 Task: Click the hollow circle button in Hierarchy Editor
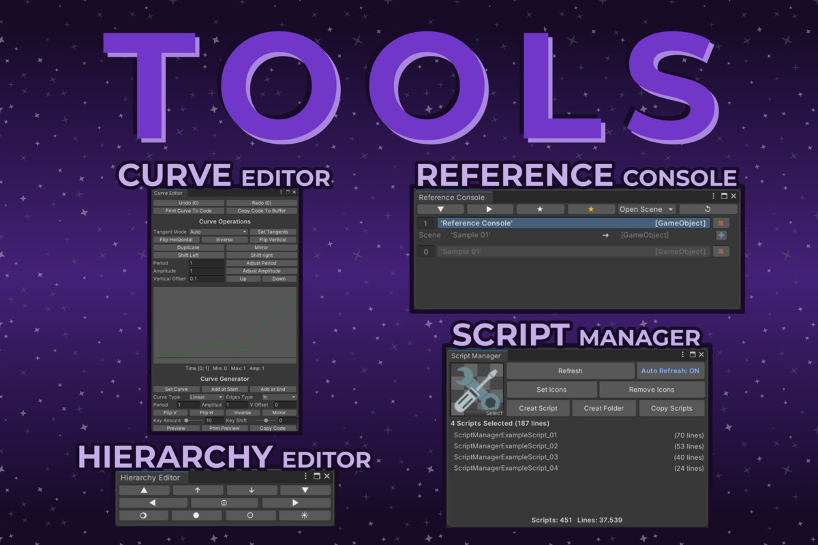click(x=252, y=516)
